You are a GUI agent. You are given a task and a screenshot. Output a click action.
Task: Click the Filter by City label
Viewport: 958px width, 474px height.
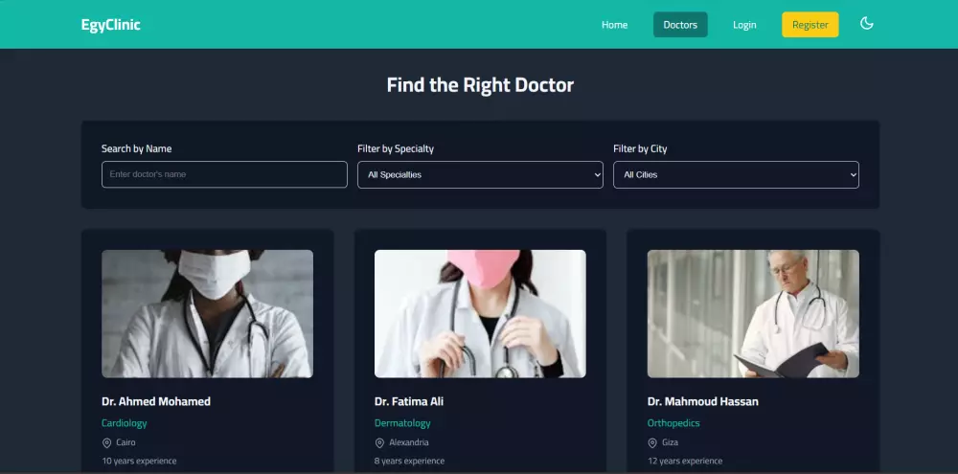click(640, 148)
